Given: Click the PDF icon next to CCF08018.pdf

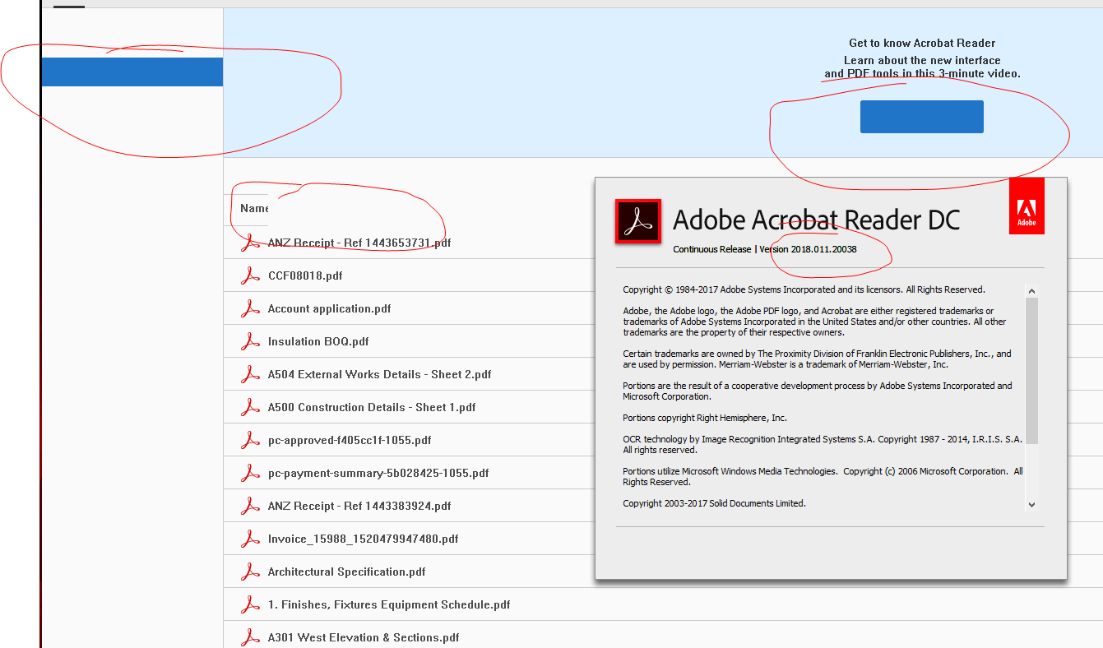Looking at the screenshot, I should 250,275.
